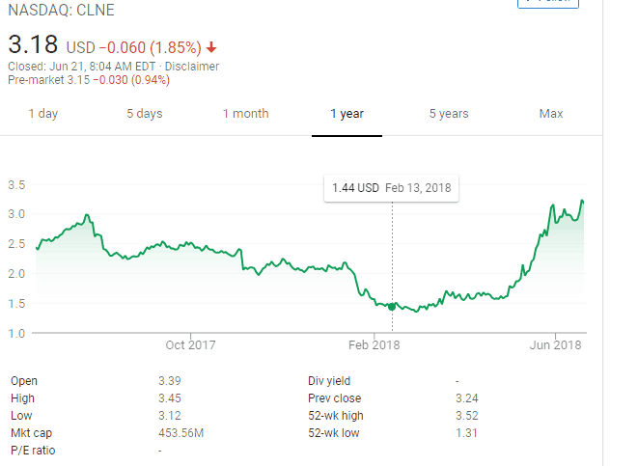The height and width of the screenshot is (466, 638).
Task: Open the Disclaimer link
Action: click(x=192, y=67)
